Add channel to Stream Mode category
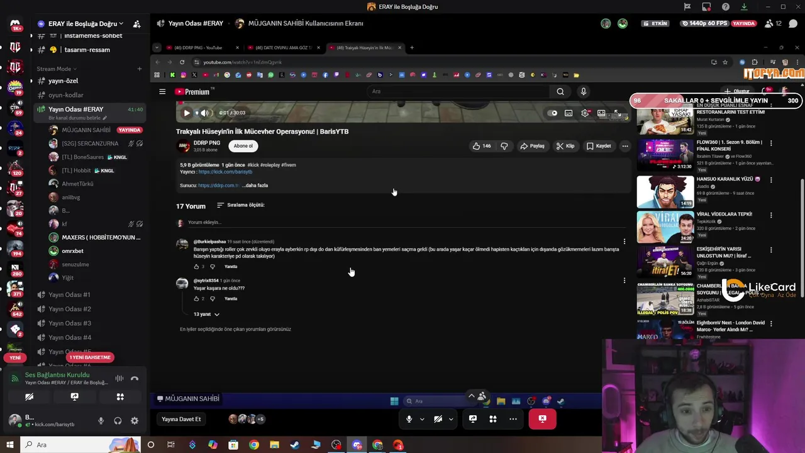 coord(140,69)
